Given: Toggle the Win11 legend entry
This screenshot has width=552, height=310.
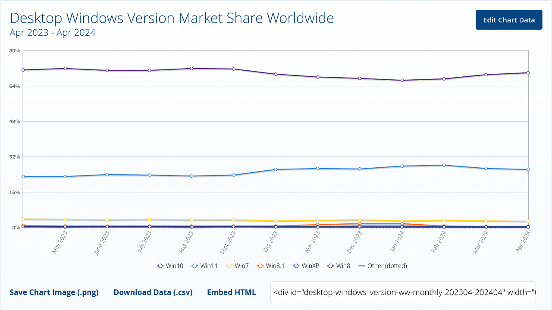Looking at the screenshot, I should [204, 266].
